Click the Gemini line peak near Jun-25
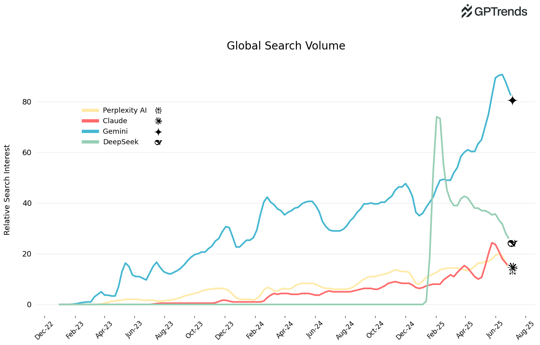The height and width of the screenshot is (345, 540). coord(502,74)
